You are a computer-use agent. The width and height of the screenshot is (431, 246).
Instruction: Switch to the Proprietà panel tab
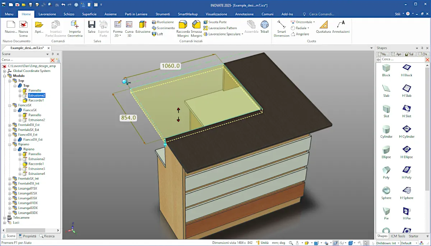(27, 236)
